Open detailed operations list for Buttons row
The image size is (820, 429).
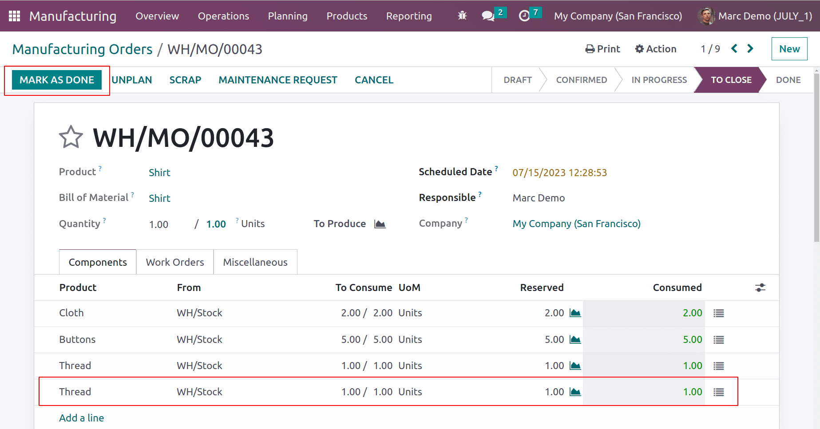pos(718,340)
